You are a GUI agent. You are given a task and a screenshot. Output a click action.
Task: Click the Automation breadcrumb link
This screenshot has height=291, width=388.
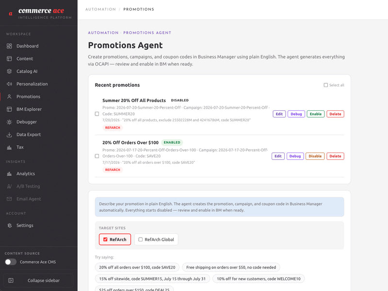(100, 9)
